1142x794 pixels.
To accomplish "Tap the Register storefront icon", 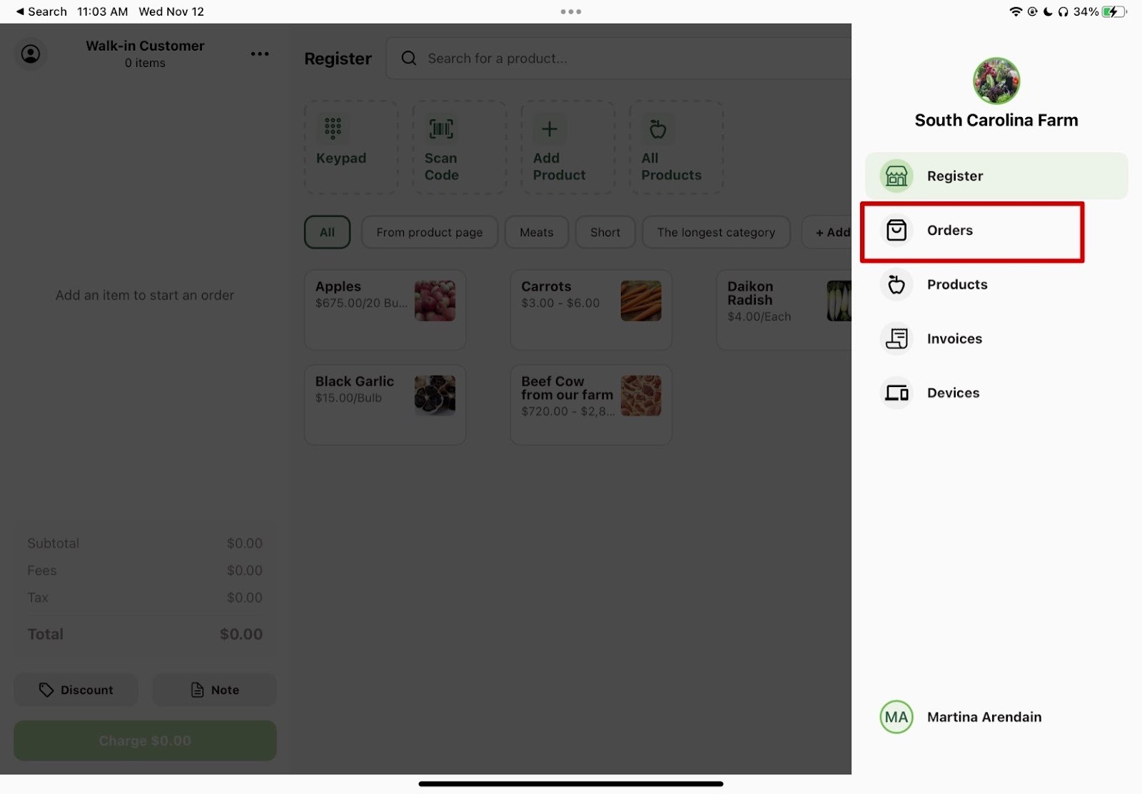I will point(896,176).
